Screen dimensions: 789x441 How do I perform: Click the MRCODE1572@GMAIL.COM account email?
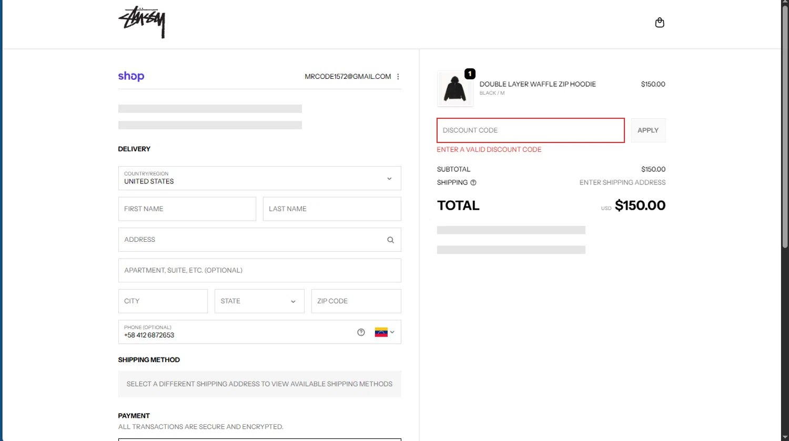coord(348,77)
